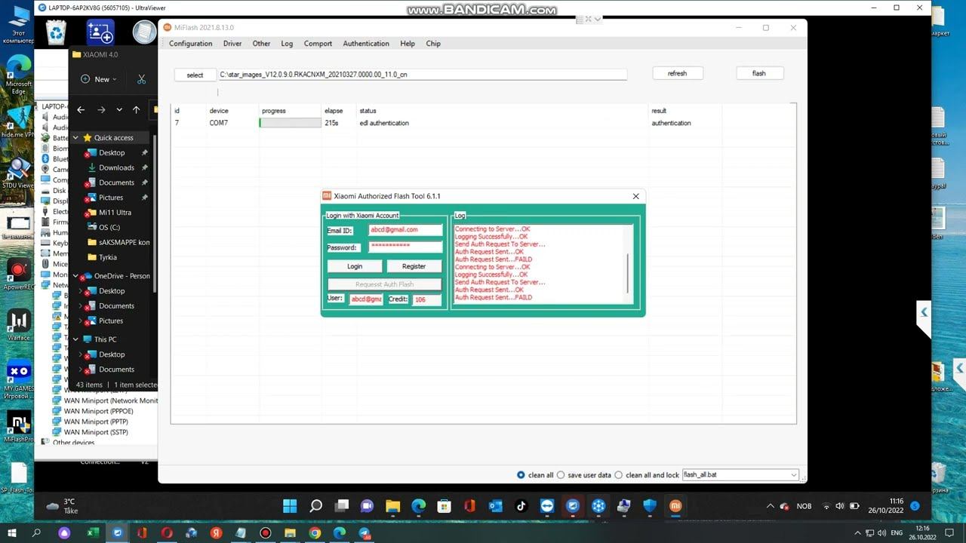Open the Configuration menu in MiFlash
The image size is (966, 543).
pyautogui.click(x=190, y=44)
